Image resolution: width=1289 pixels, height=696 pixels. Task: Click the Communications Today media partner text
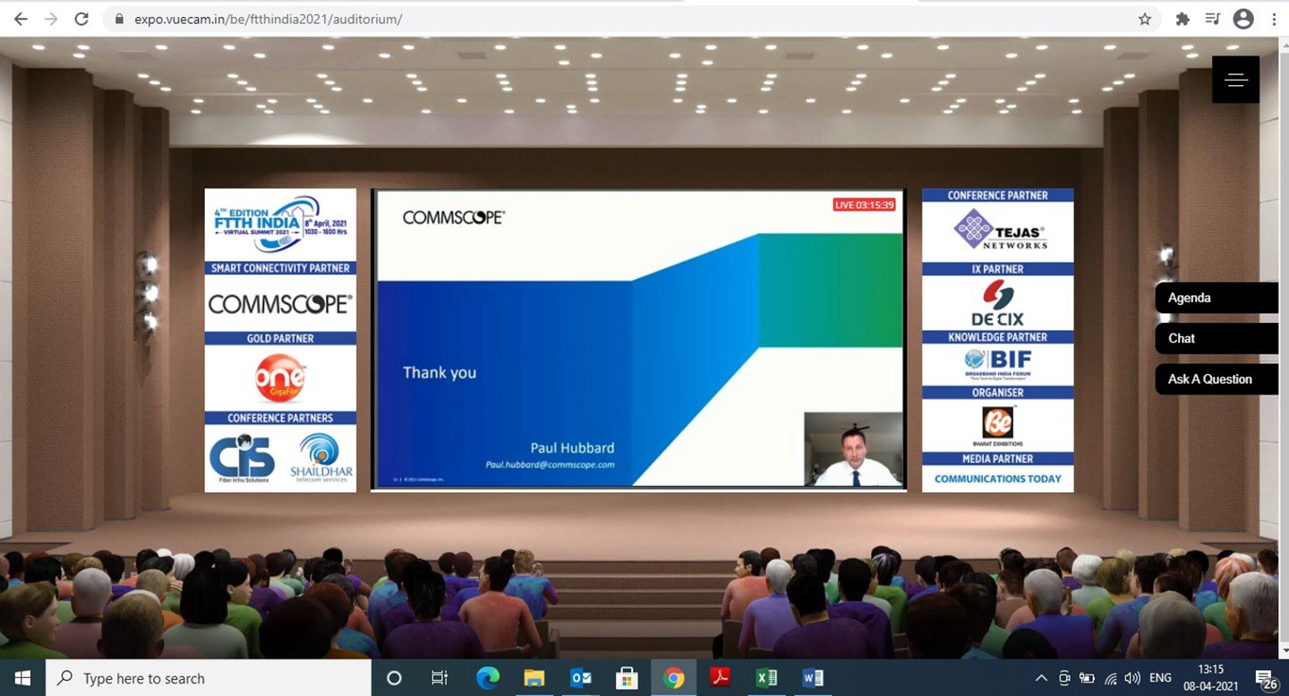998,479
